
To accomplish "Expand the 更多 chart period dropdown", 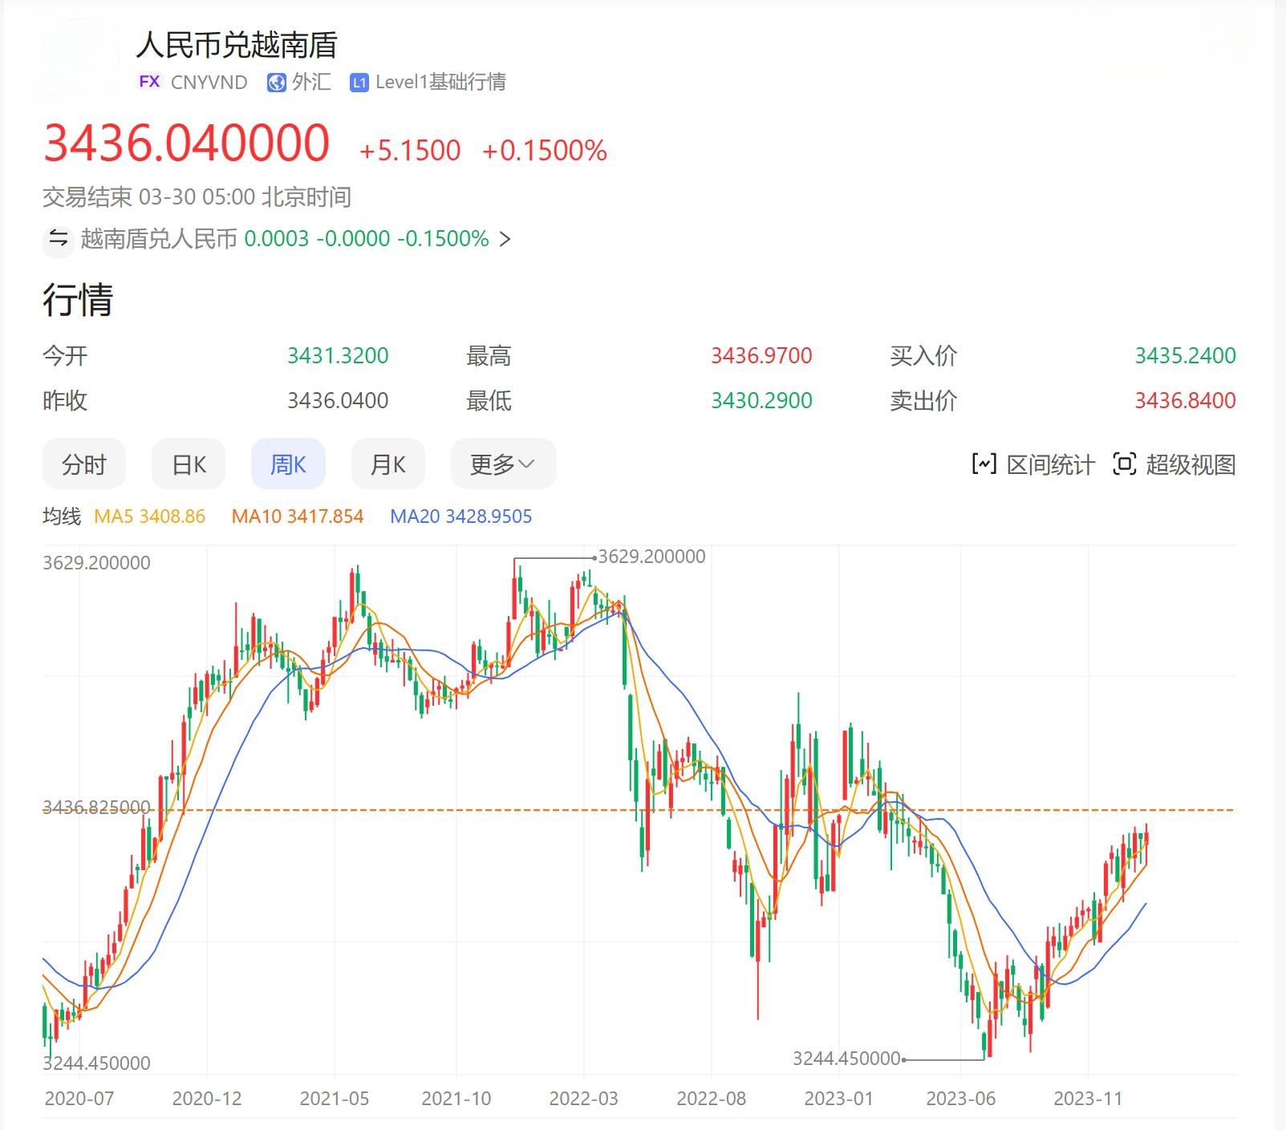I will tap(503, 464).
